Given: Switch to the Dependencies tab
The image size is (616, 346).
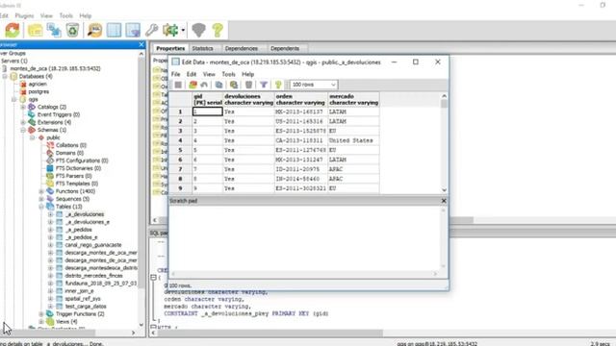Looking at the screenshot, I should 242,49.
